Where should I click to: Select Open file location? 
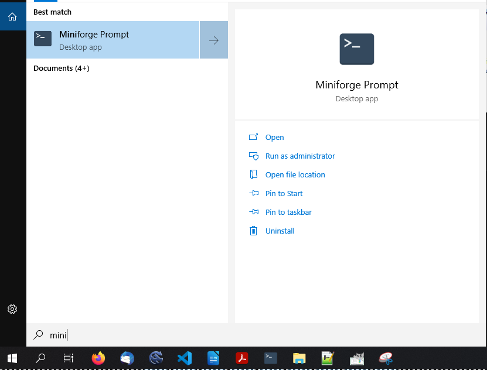(295, 174)
